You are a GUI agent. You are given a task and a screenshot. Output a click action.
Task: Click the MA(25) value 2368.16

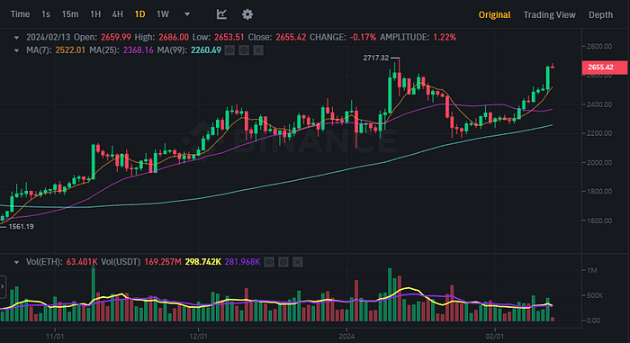(138, 50)
